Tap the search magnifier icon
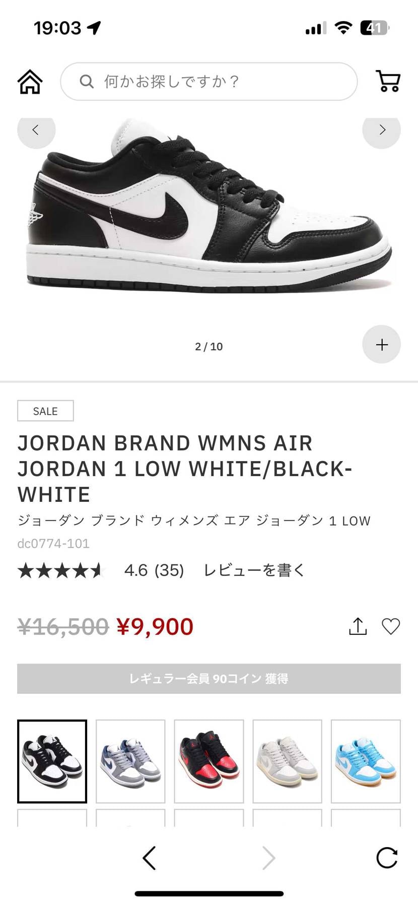 87,82
